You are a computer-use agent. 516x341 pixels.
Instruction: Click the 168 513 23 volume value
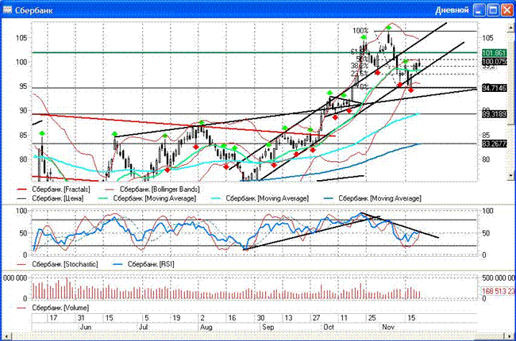(499, 291)
